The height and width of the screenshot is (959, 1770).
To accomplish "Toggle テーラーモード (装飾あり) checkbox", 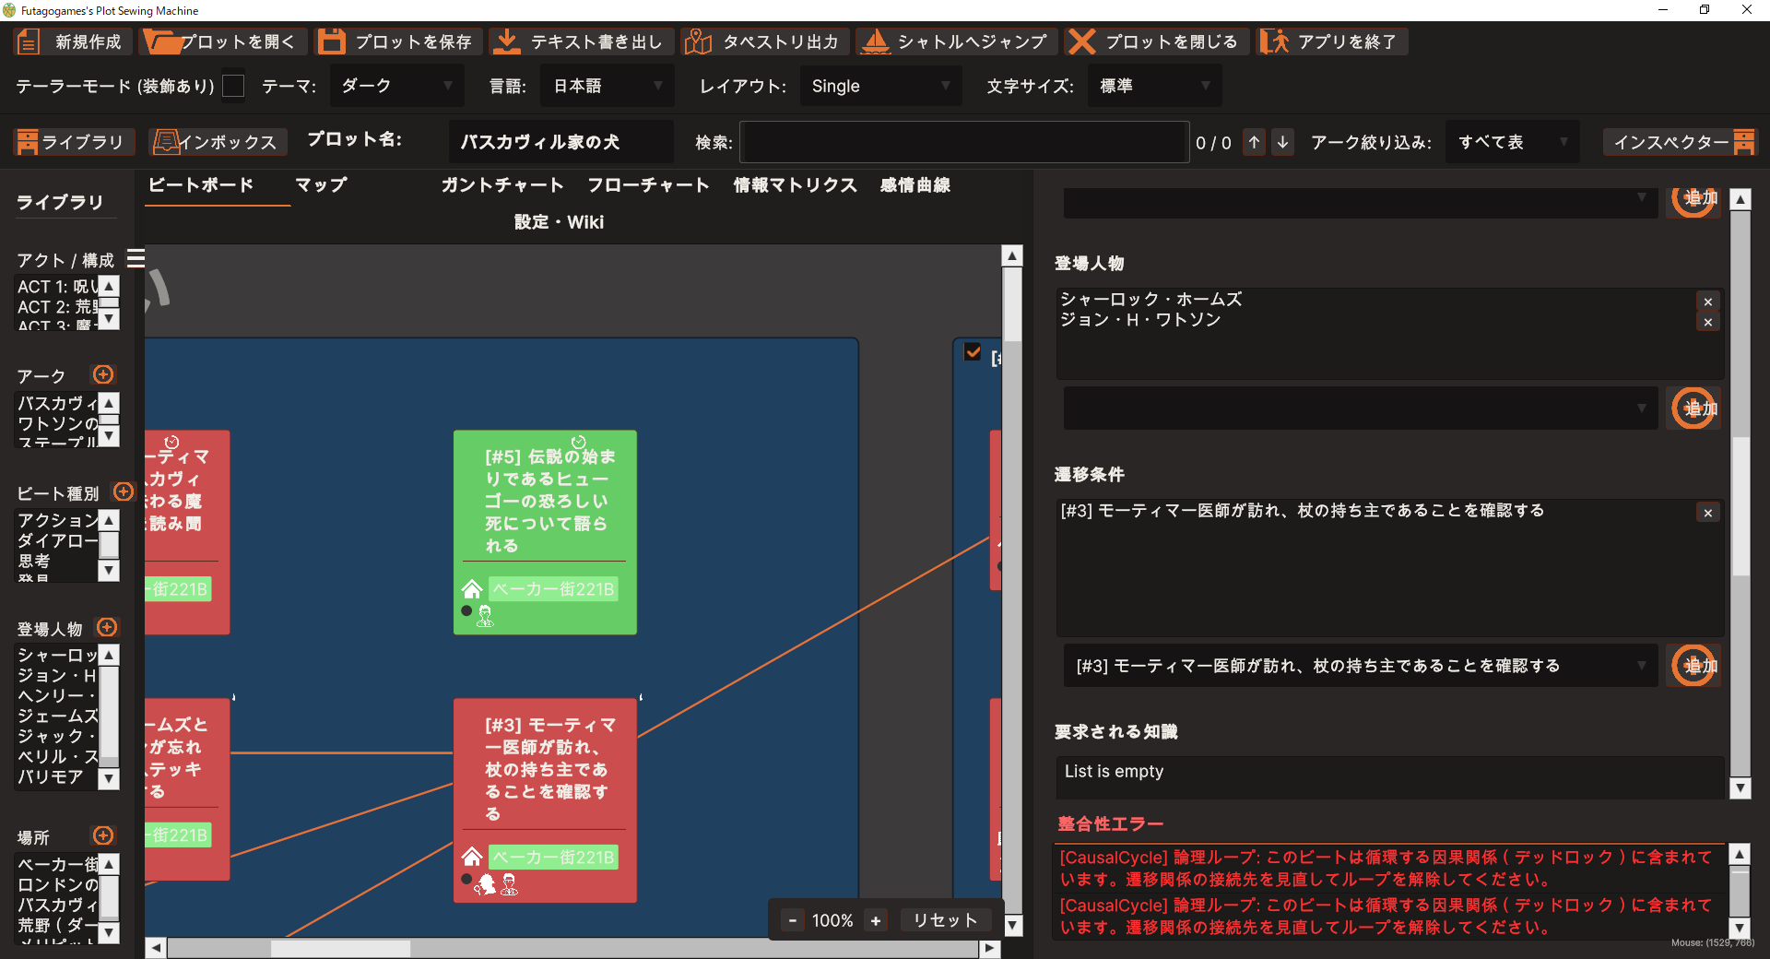I will coord(234,86).
